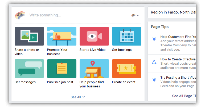
Task: Click the See All Page Tips link
Action: pos(184,96)
